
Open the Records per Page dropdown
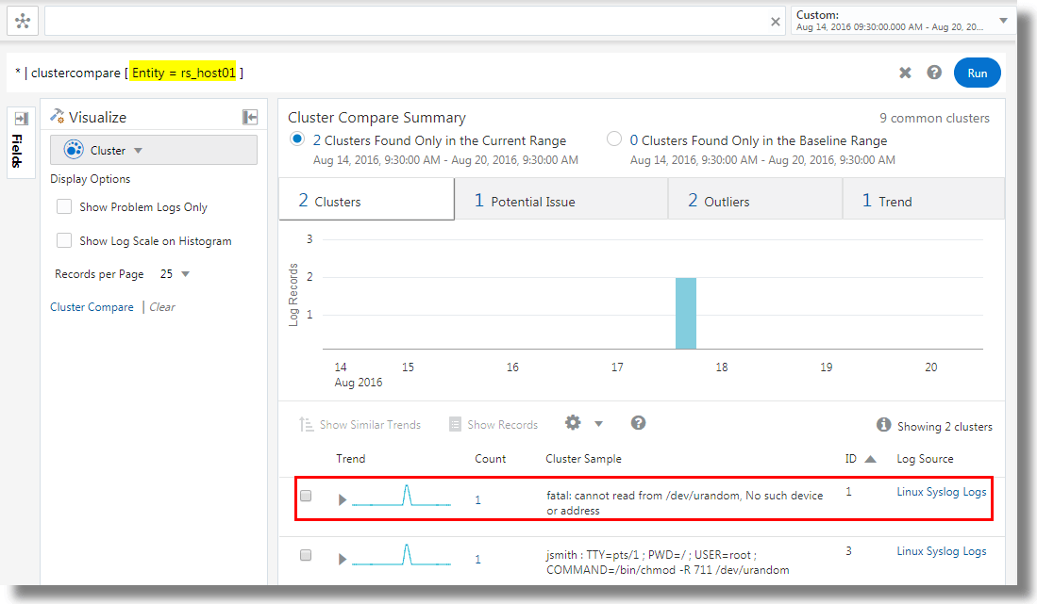click(175, 272)
